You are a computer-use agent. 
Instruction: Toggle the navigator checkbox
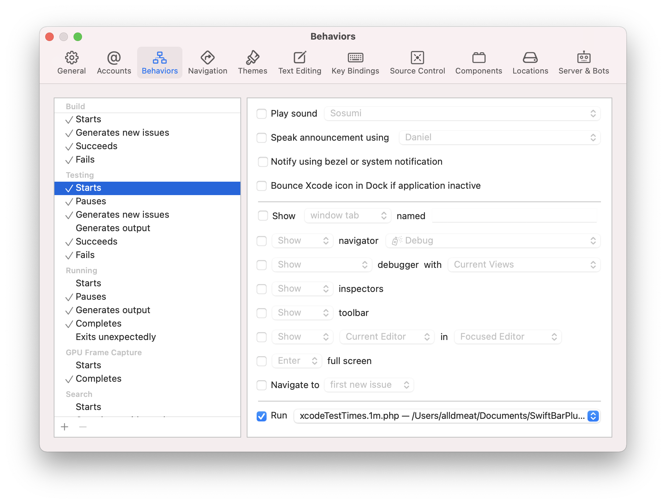click(262, 241)
